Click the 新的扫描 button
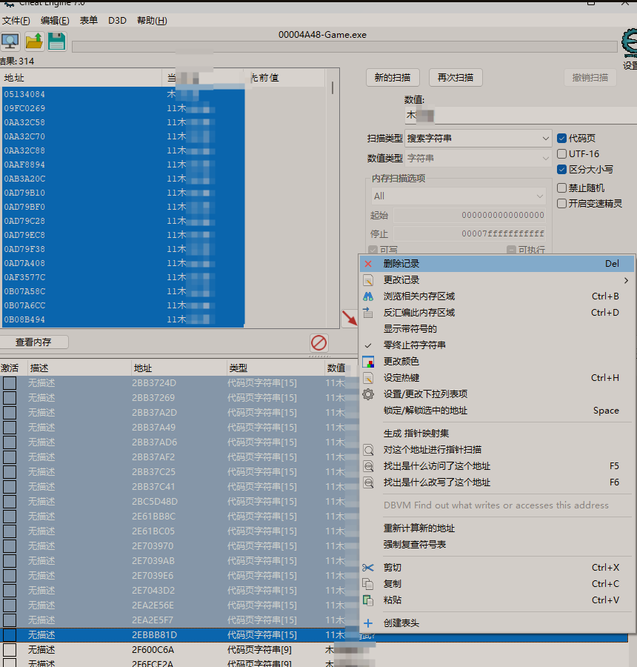 click(x=393, y=77)
